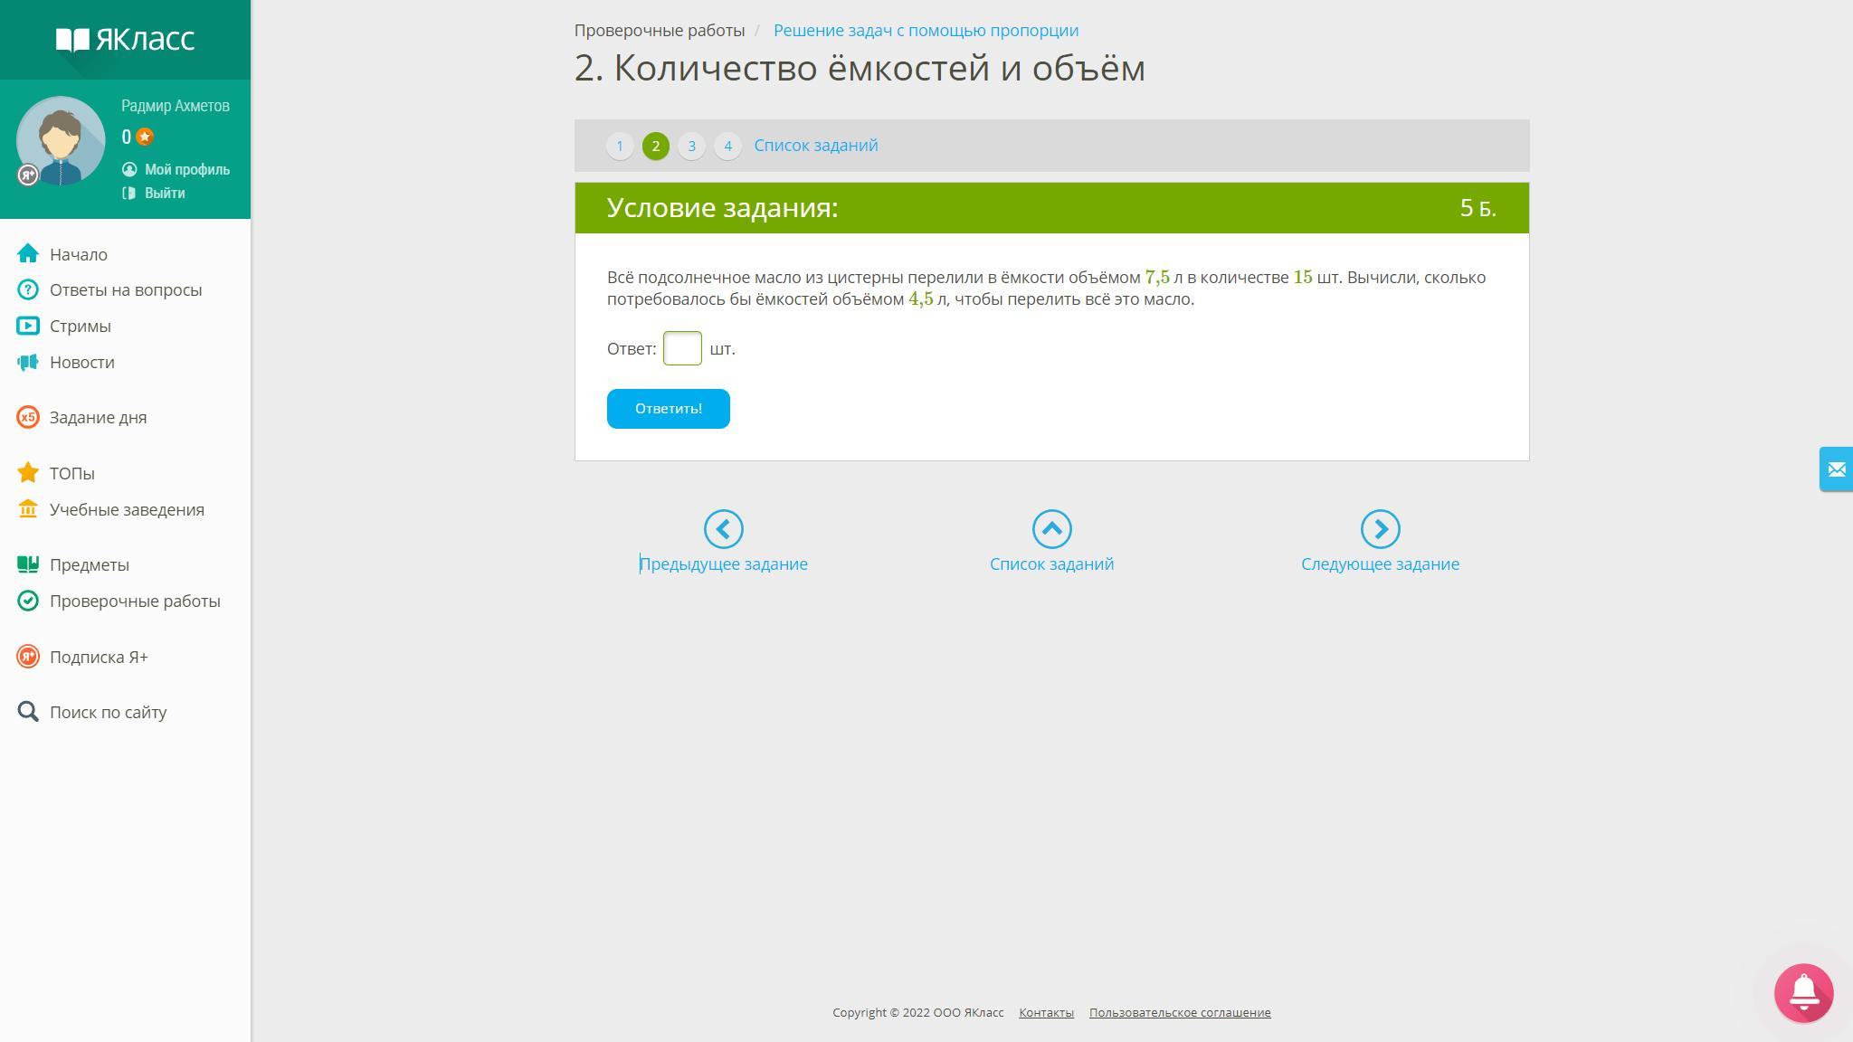Click the Поиск по сайту magnifier icon

tap(28, 712)
